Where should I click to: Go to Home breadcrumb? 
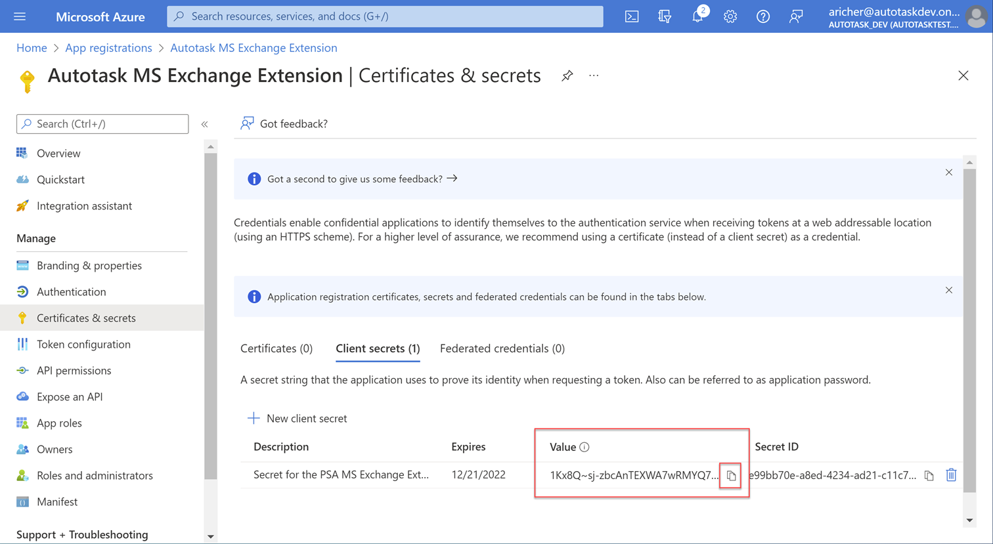32,48
